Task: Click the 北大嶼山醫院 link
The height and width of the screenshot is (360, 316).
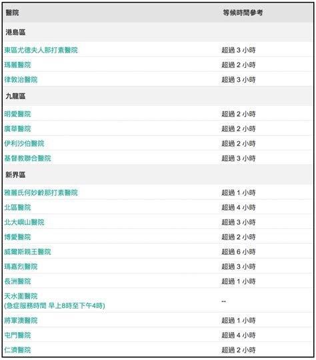Action: [24, 222]
